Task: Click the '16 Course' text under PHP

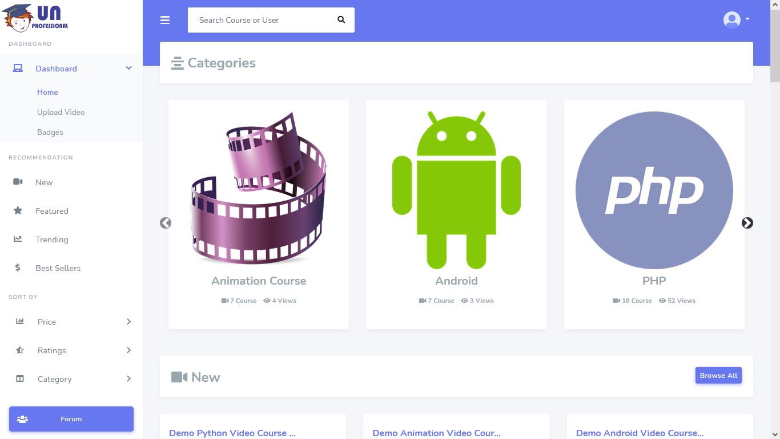Action: [637, 301]
